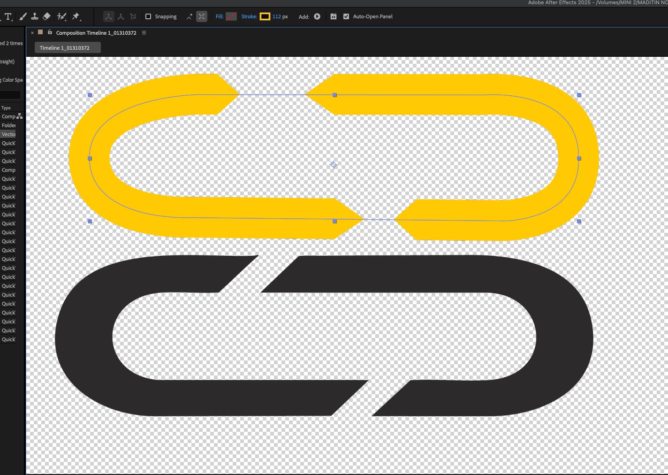Image resolution: width=668 pixels, height=475 pixels.
Task: Open the Composition panel hamburger menu
Action: [x=144, y=33]
